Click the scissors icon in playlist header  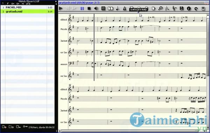(x=23, y=4)
